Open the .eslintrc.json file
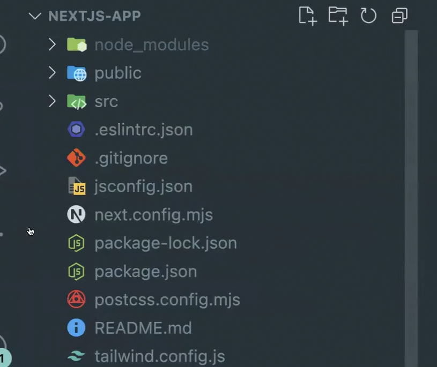The image size is (437, 367). point(144,130)
